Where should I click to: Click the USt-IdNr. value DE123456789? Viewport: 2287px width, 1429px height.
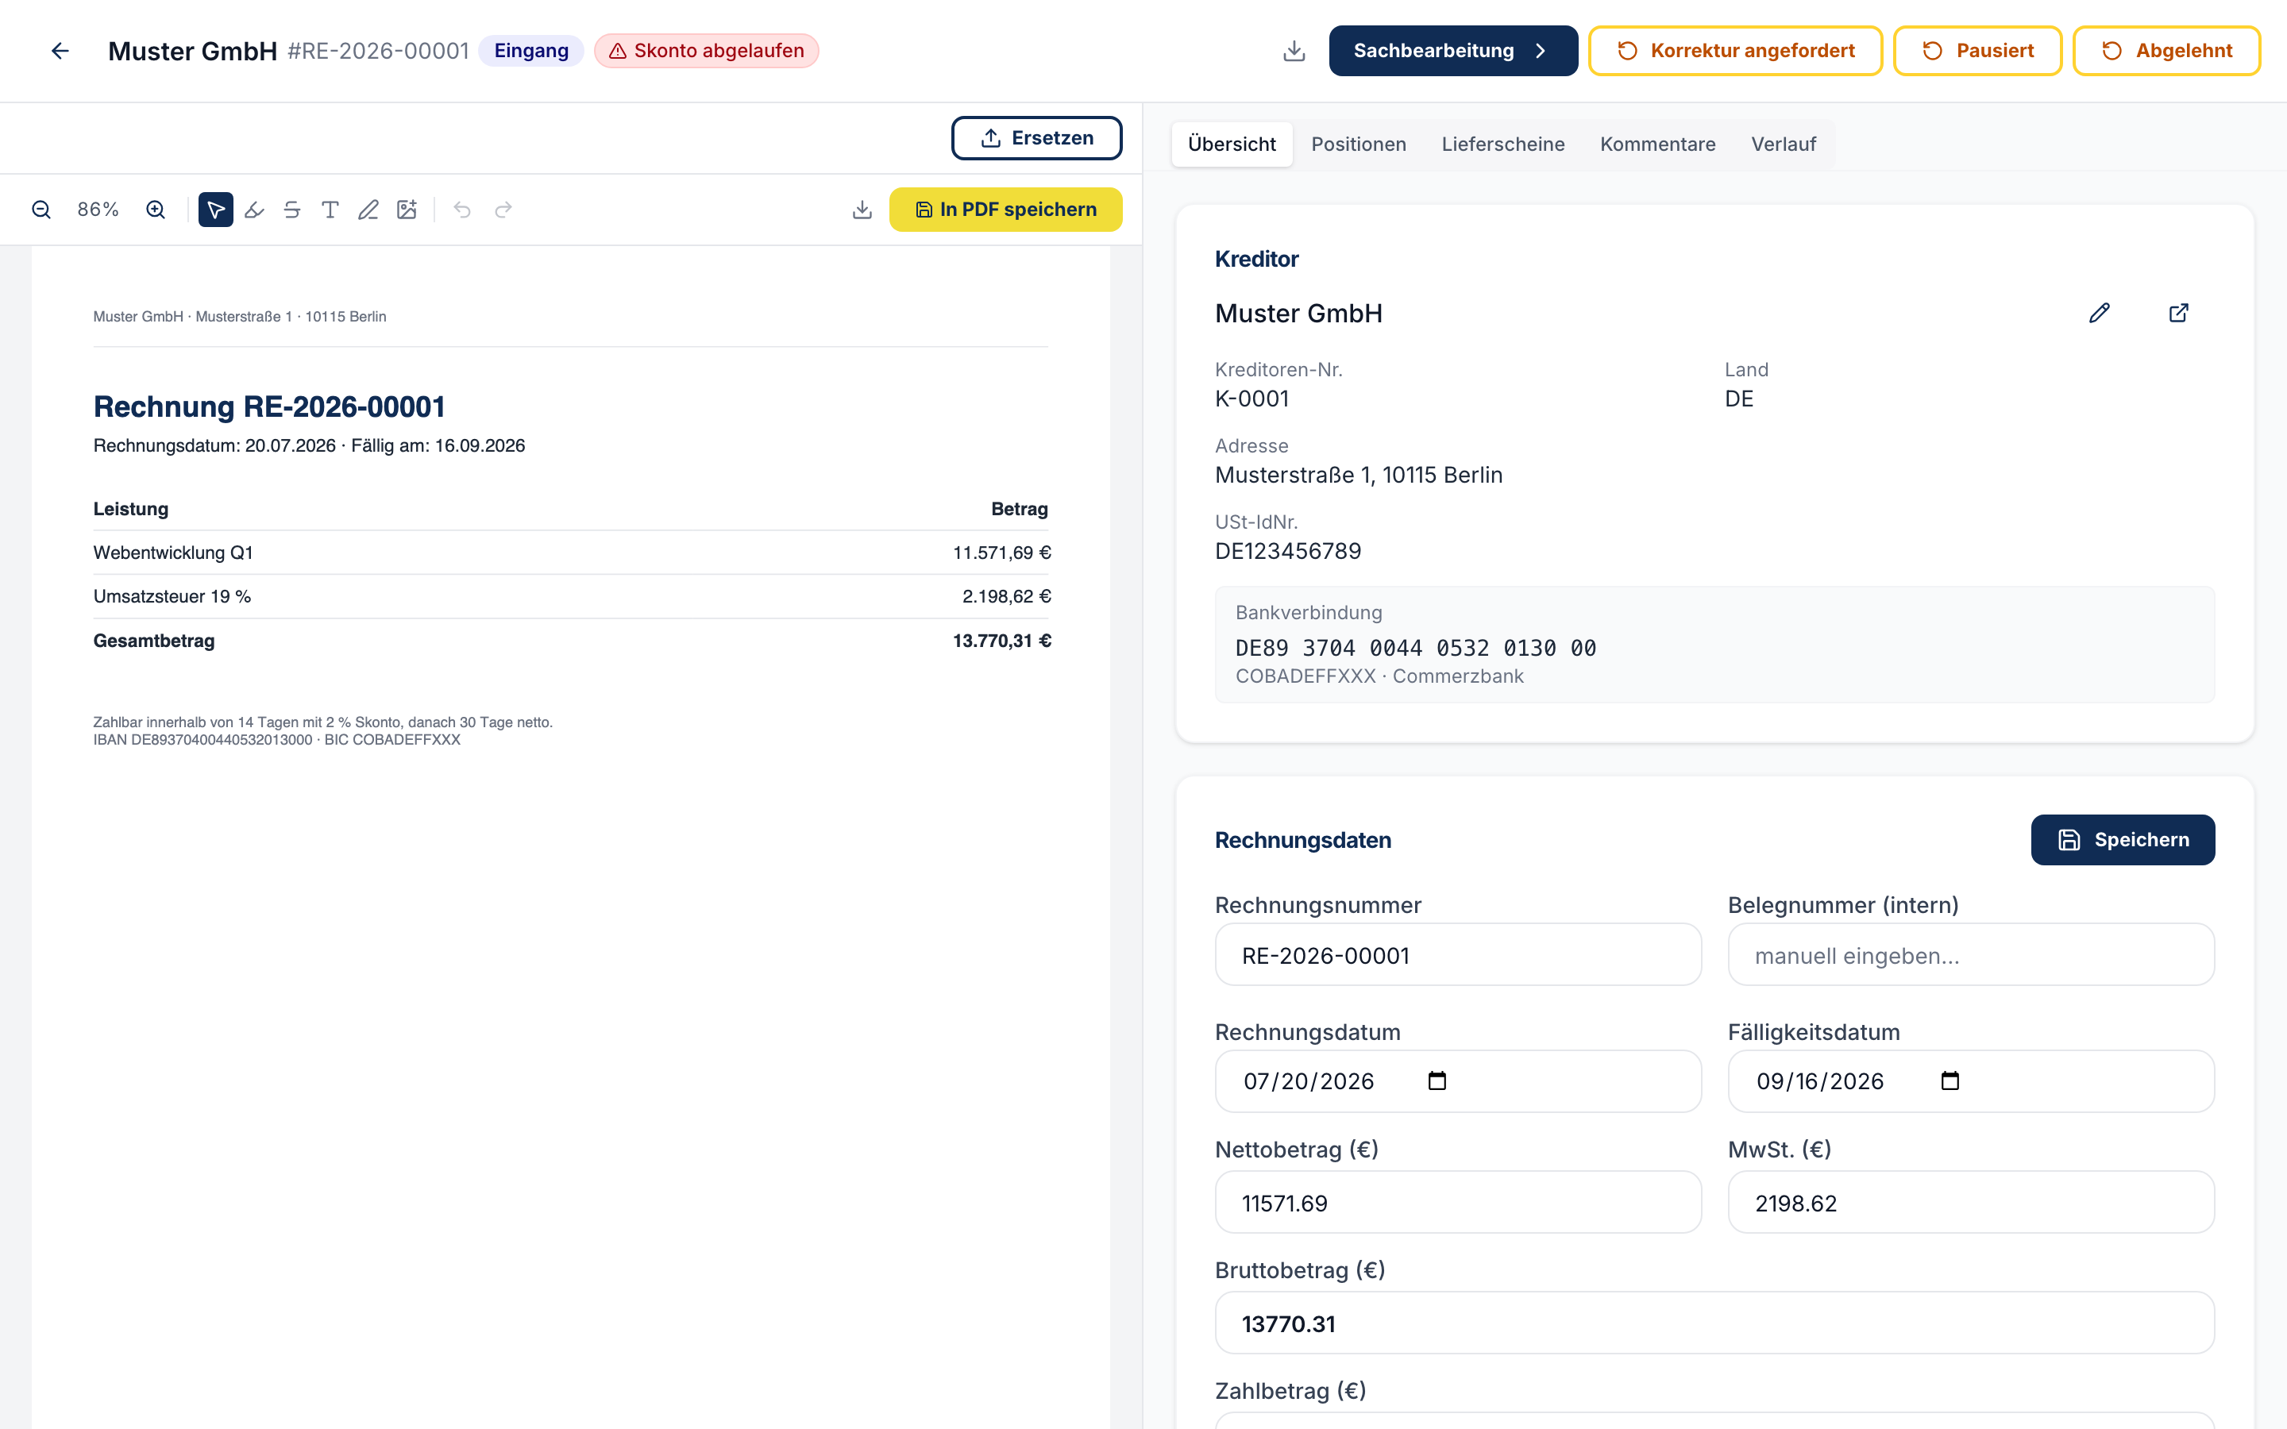click(x=1287, y=551)
